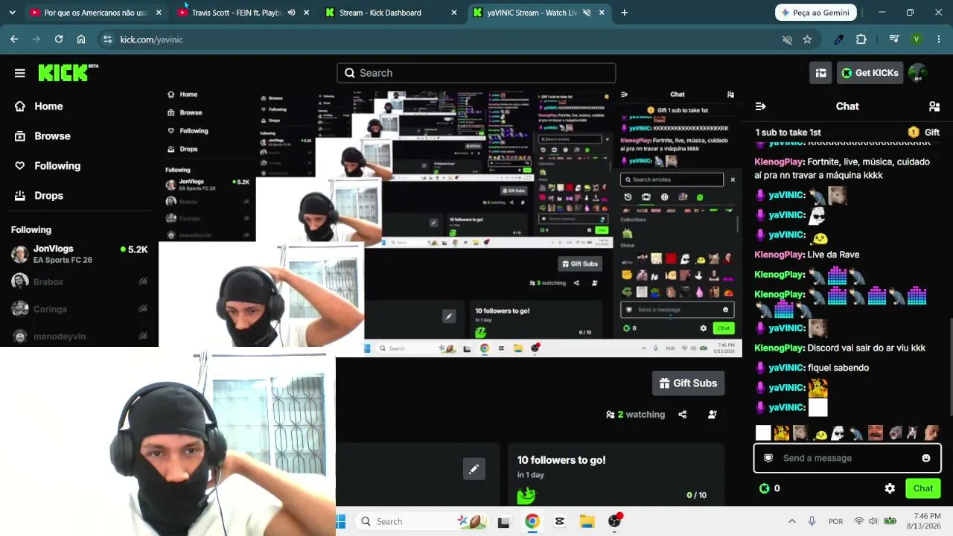Open Brabox channel in Following list
This screenshot has width=953, height=536.
[79, 282]
